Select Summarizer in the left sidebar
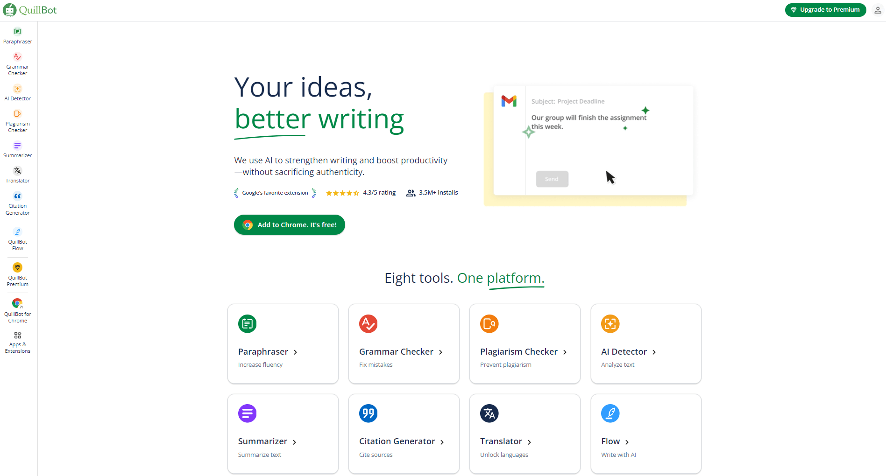 [17, 150]
